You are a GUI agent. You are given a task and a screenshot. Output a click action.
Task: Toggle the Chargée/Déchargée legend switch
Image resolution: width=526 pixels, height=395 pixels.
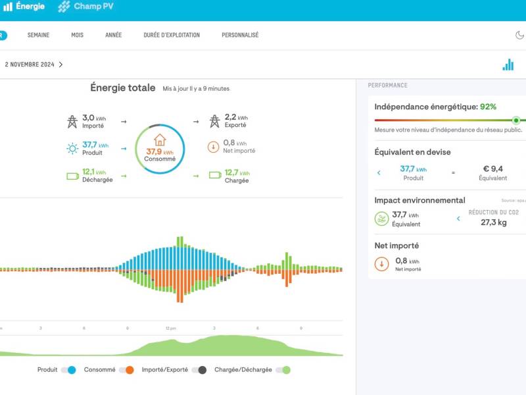tap(284, 370)
